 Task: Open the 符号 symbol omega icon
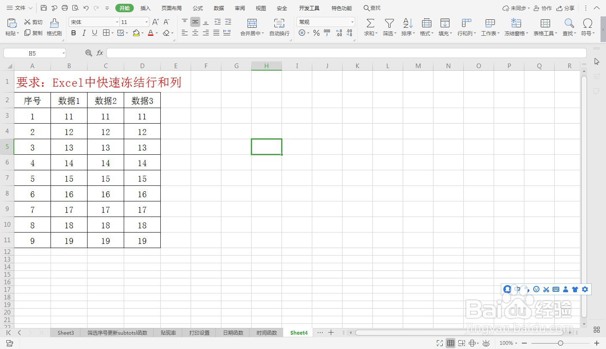587,23
